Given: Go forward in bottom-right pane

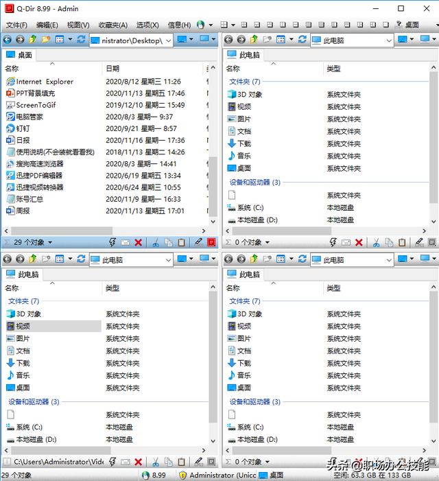Looking at the screenshot, I should [x=241, y=259].
